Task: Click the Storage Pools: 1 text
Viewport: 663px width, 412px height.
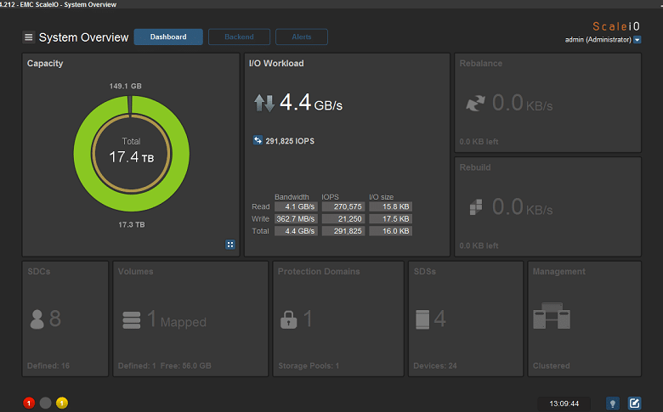Action: tap(309, 366)
